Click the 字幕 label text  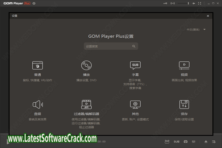(x=135, y=75)
